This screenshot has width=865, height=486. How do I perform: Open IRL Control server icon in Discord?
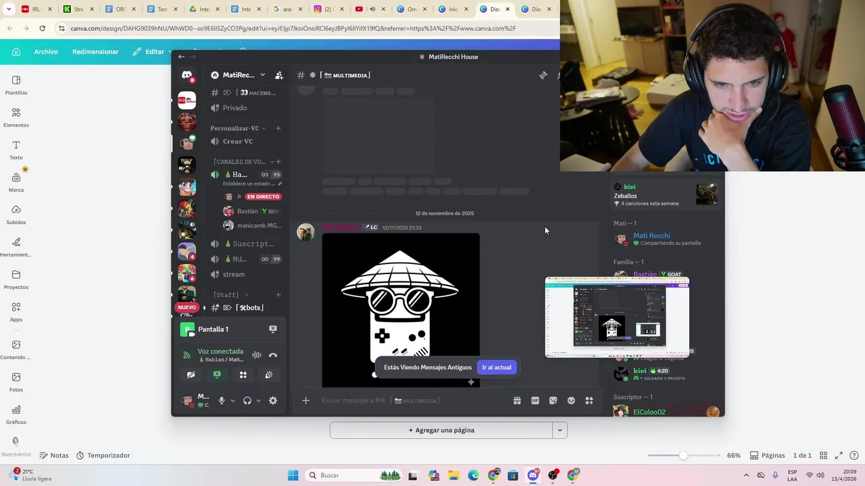point(187,101)
